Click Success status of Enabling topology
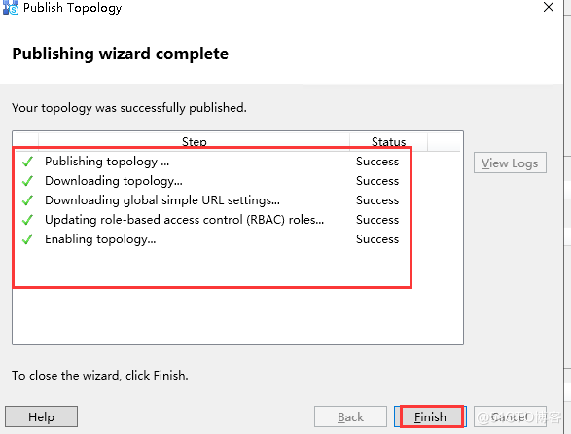 pos(377,239)
